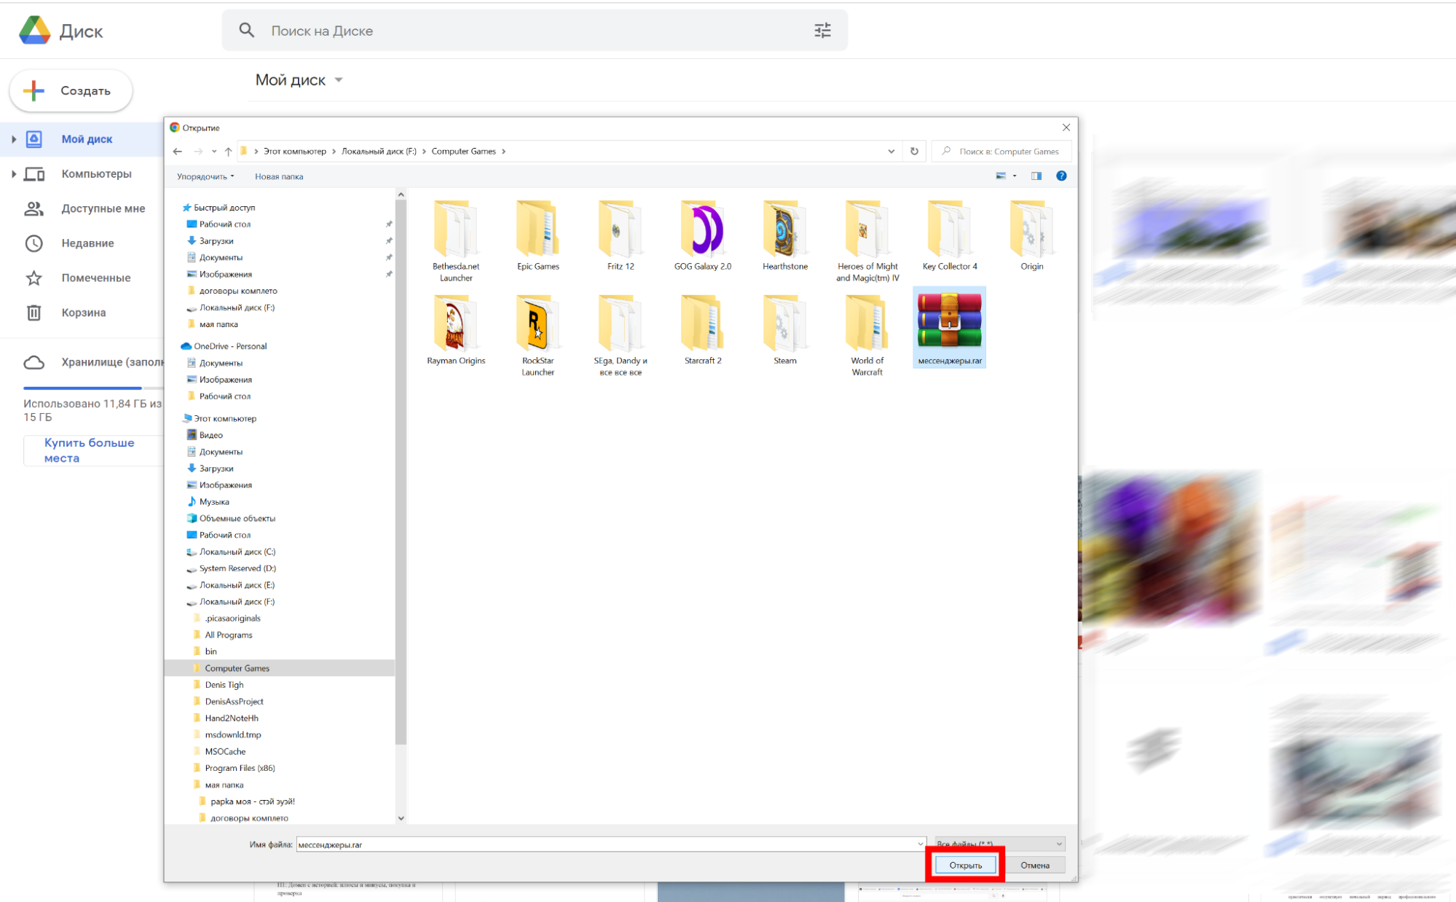1456x902 pixels.
Task: Click Локальный диск (F:) breadcrumb
Action: pyautogui.click(x=379, y=152)
